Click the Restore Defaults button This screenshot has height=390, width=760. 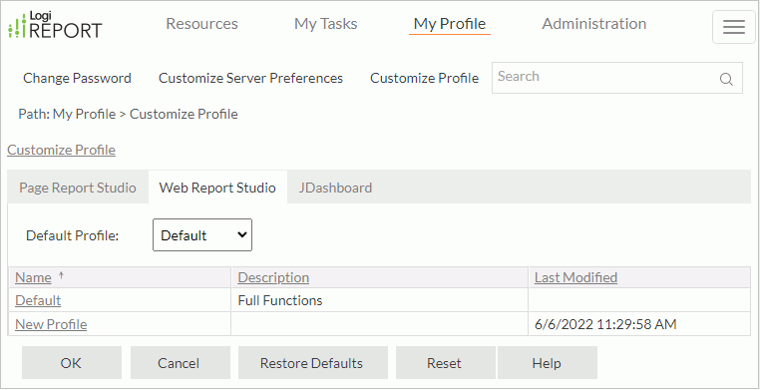pyautogui.click(x=312, y=363)
